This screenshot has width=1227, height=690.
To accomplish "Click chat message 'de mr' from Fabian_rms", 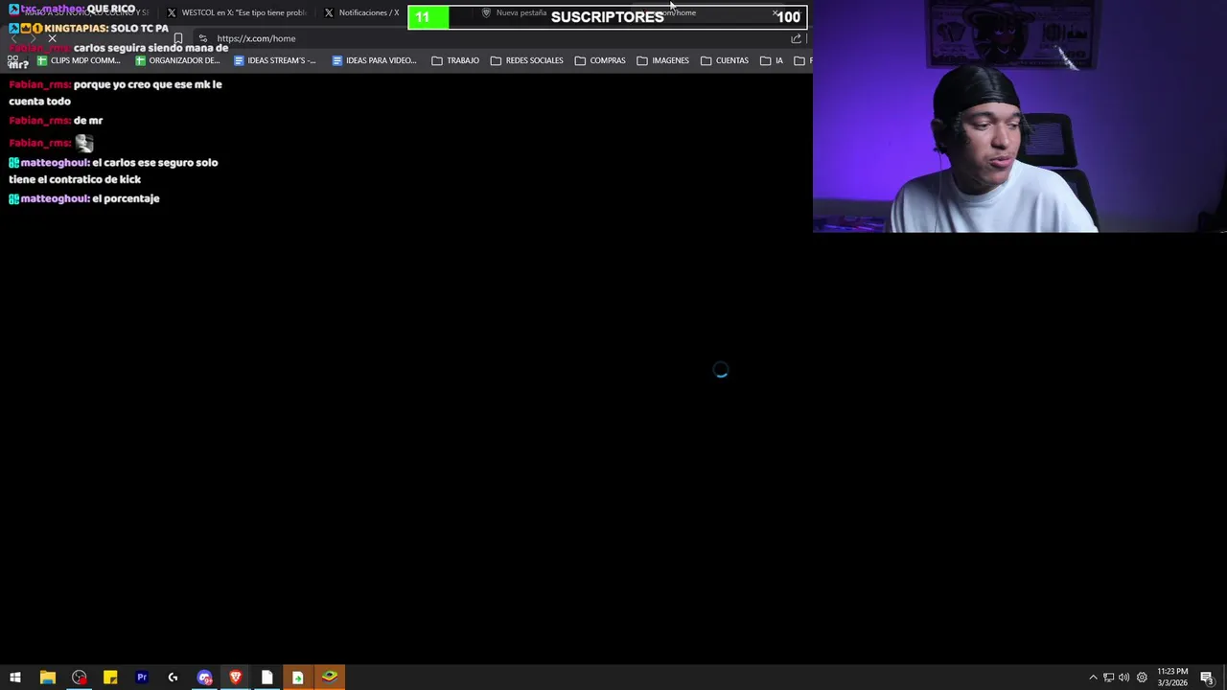I will tap(88, 121).
